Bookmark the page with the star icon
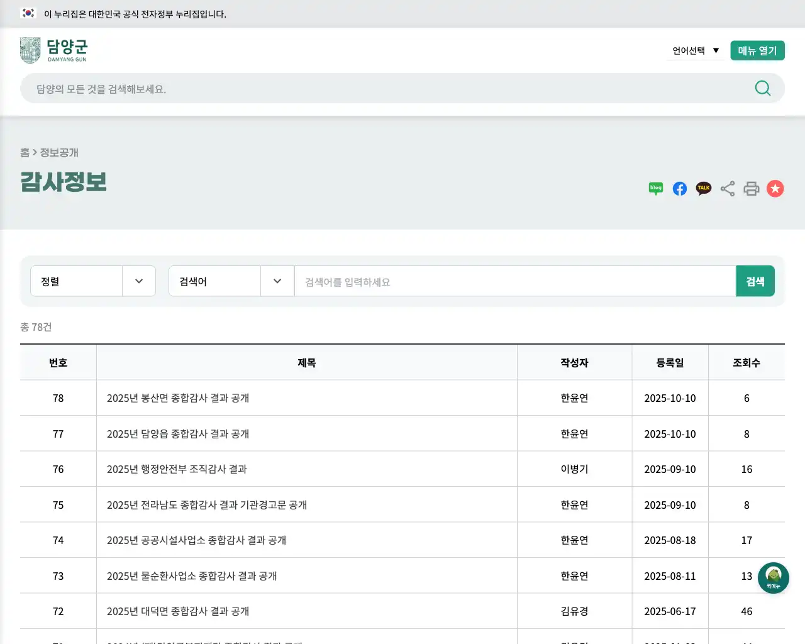This screenshot has height=644, width=805. click(775, 189)
